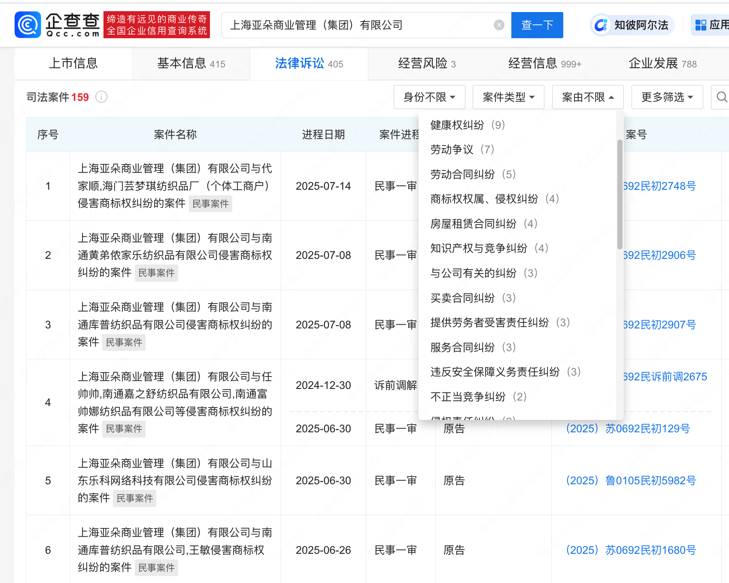The height and width of the screenshot is (583, 729).
Task: Select 劳动争议 (7) from the list
Action: [x=462, y=149]
